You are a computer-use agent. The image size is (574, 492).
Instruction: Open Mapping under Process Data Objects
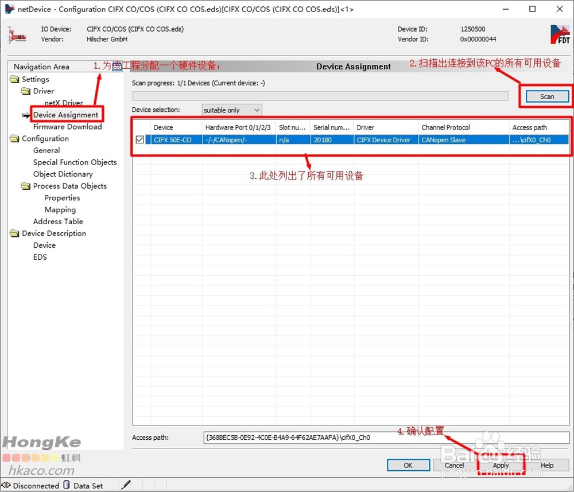click(x=60, y=210)
